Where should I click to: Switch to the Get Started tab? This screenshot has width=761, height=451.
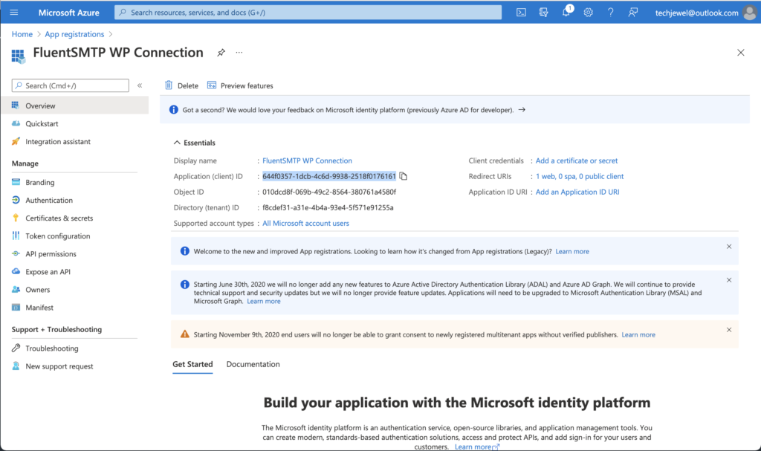tap(192, 364)
